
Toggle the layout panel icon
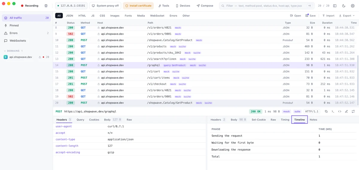335,6
